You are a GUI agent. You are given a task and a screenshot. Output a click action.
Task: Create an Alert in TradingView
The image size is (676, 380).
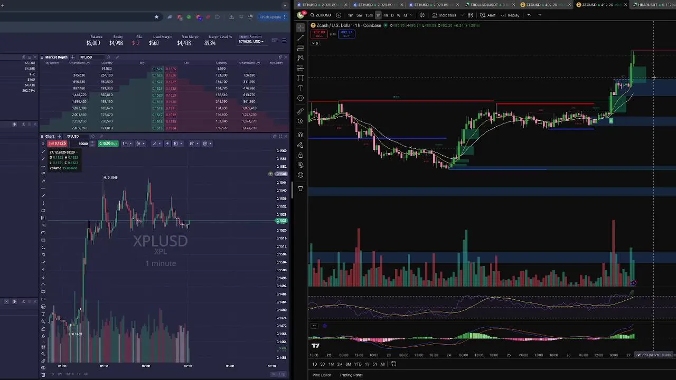488,15
